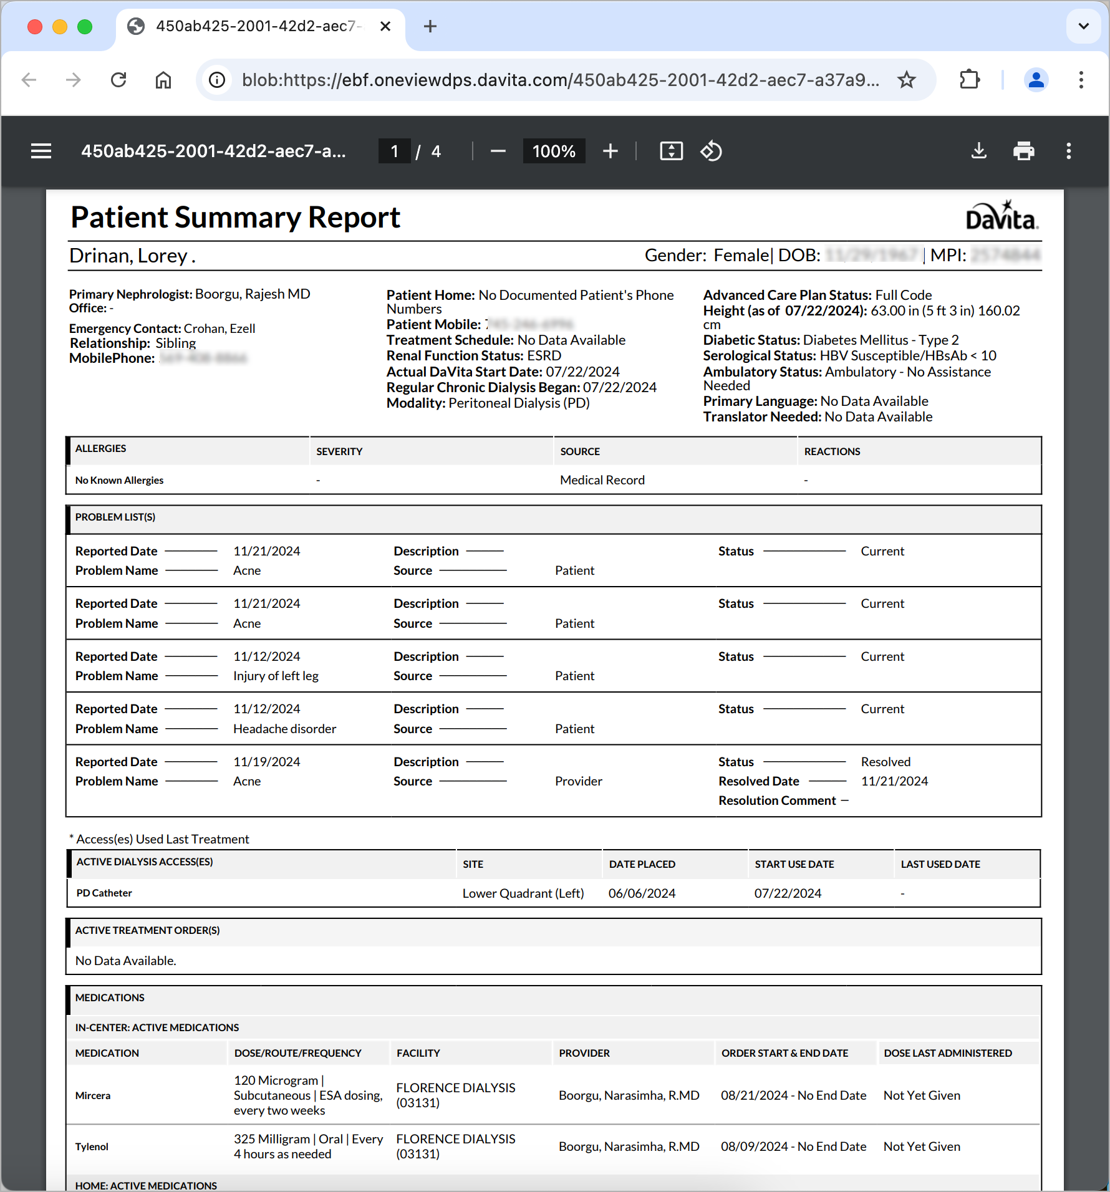
Task: Click Medical Record source cell
Action: 602,480
